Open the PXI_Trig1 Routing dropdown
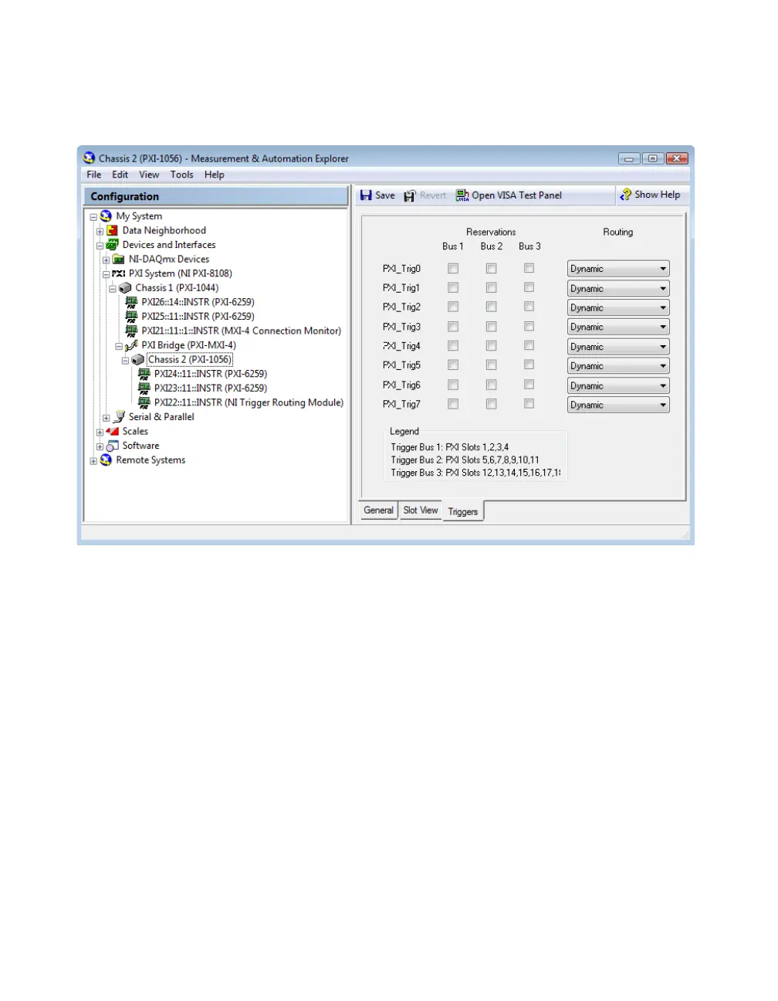This screenshot has width=778, height=1001. pos(618,288)
